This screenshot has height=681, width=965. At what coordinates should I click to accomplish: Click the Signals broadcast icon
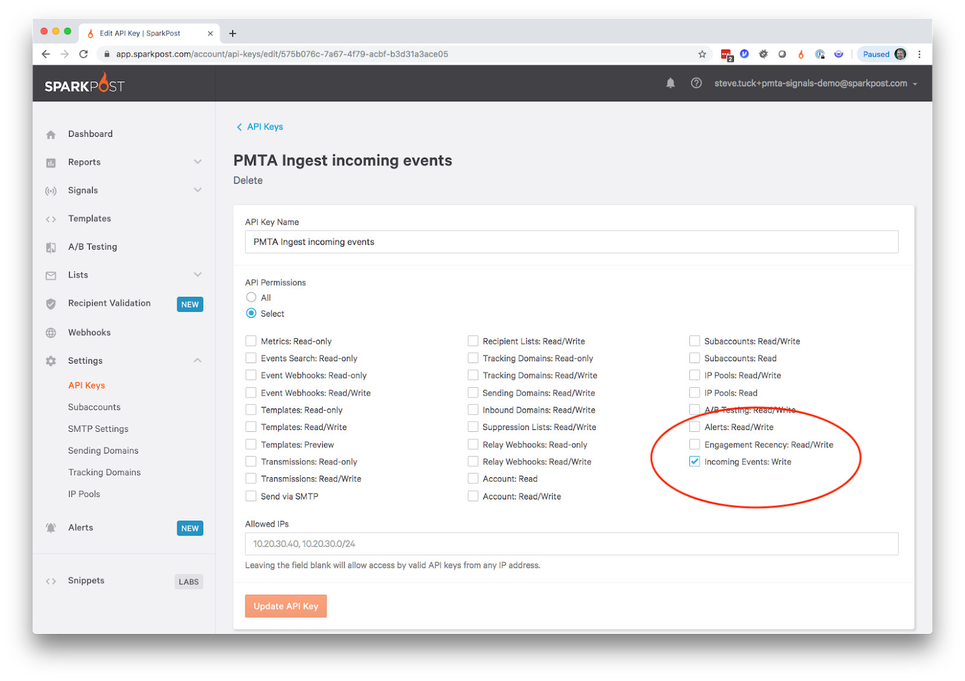51,191
